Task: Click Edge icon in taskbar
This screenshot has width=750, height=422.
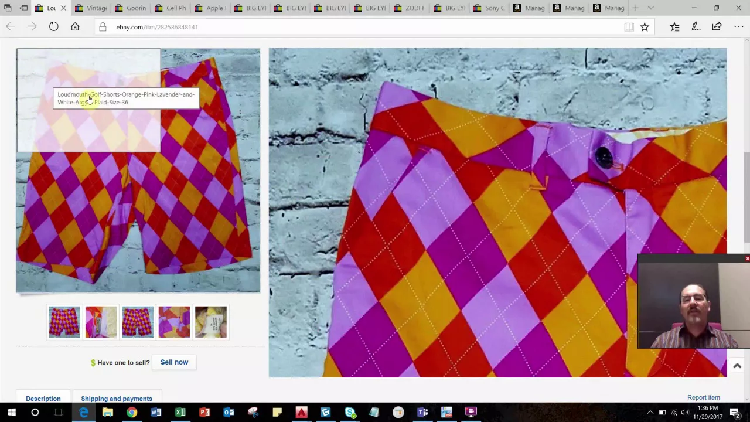Action: tap(83, 413)
